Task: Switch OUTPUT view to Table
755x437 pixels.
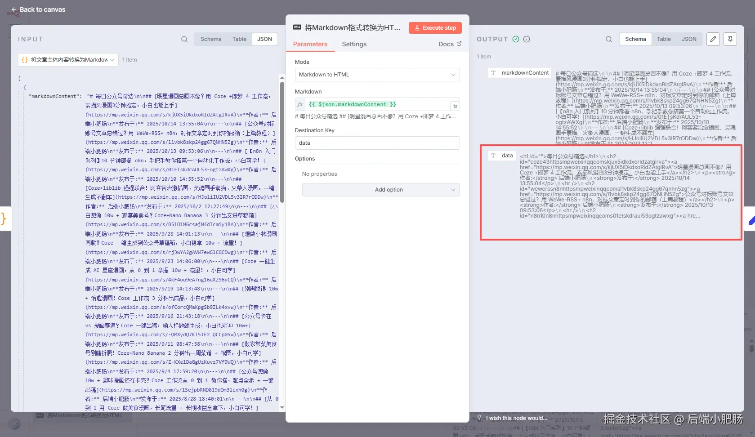Action: [x=664, y=39]
